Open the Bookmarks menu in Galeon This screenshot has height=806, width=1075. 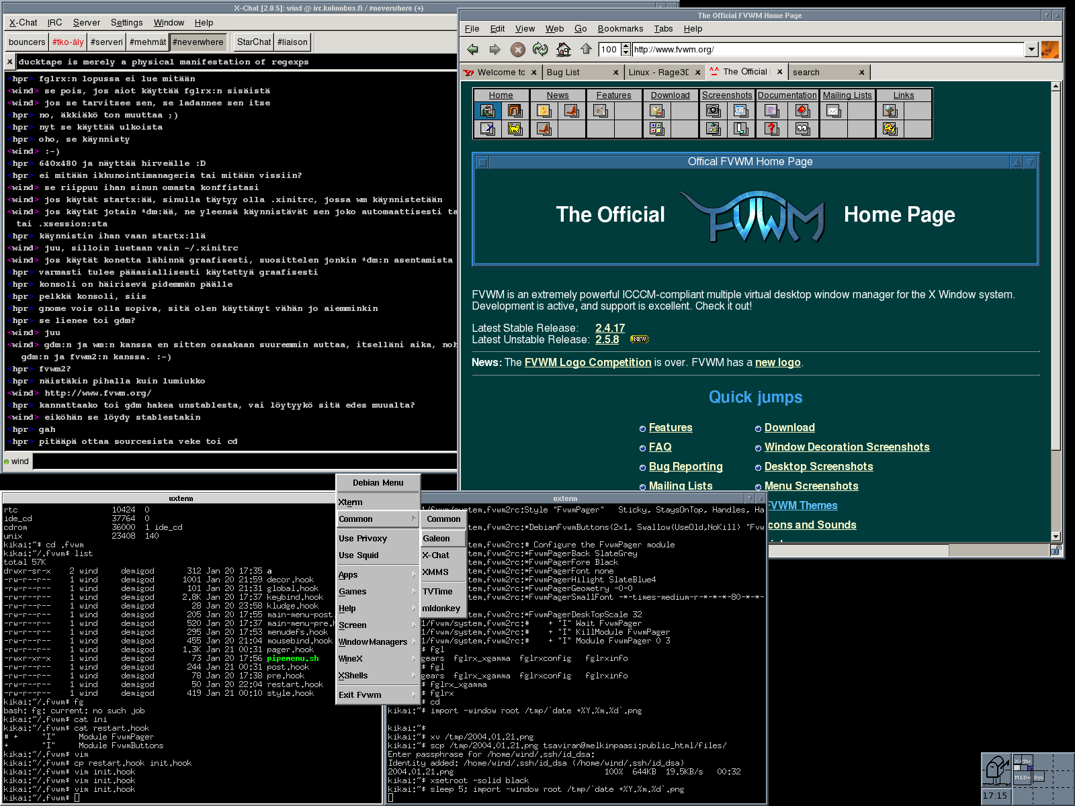tap(619, 29)
